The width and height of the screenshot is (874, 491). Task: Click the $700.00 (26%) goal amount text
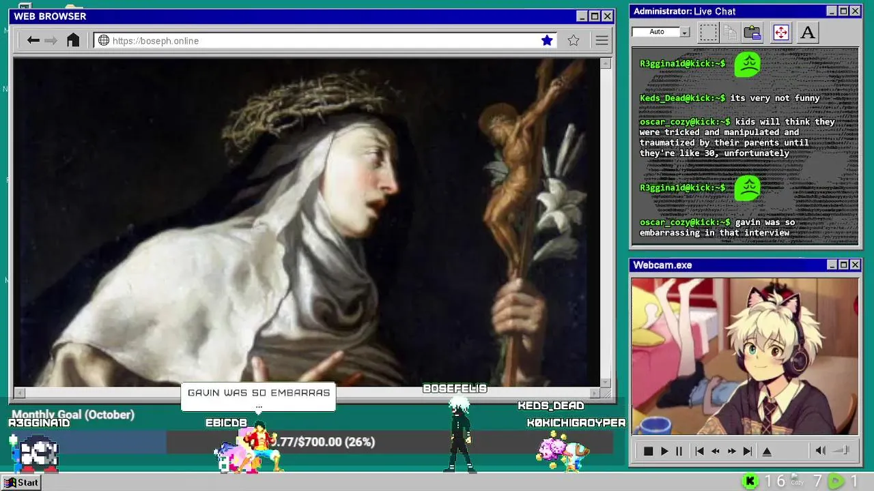click(x=326, y=442)
